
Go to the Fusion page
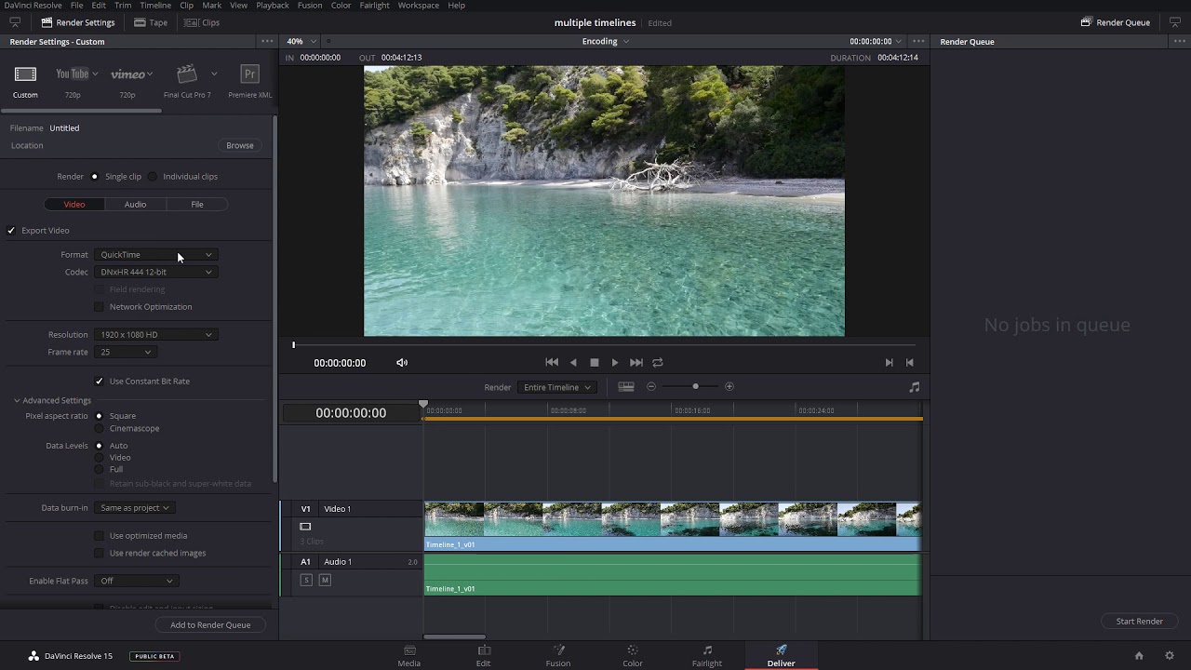click(558, 656)
